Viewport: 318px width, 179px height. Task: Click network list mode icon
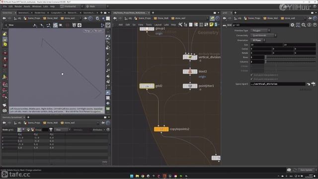pos(191,25)
